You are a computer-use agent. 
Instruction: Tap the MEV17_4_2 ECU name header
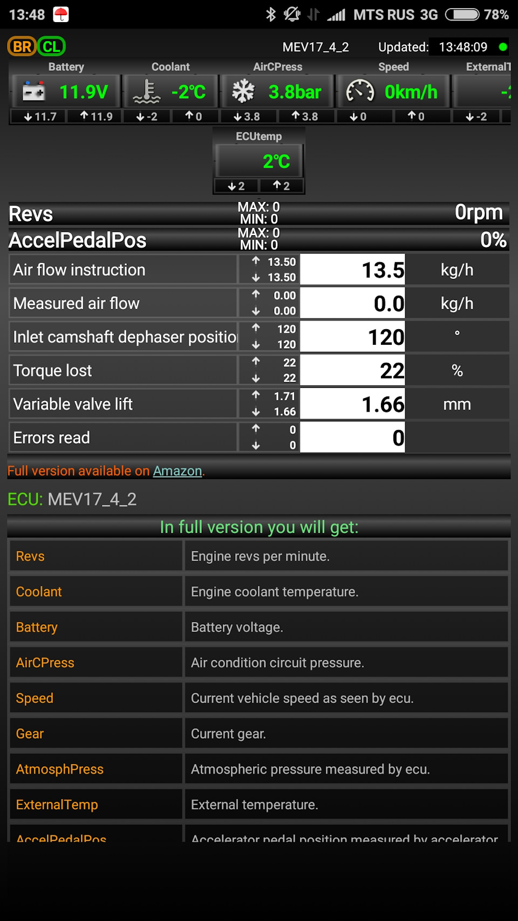[316, 47]
